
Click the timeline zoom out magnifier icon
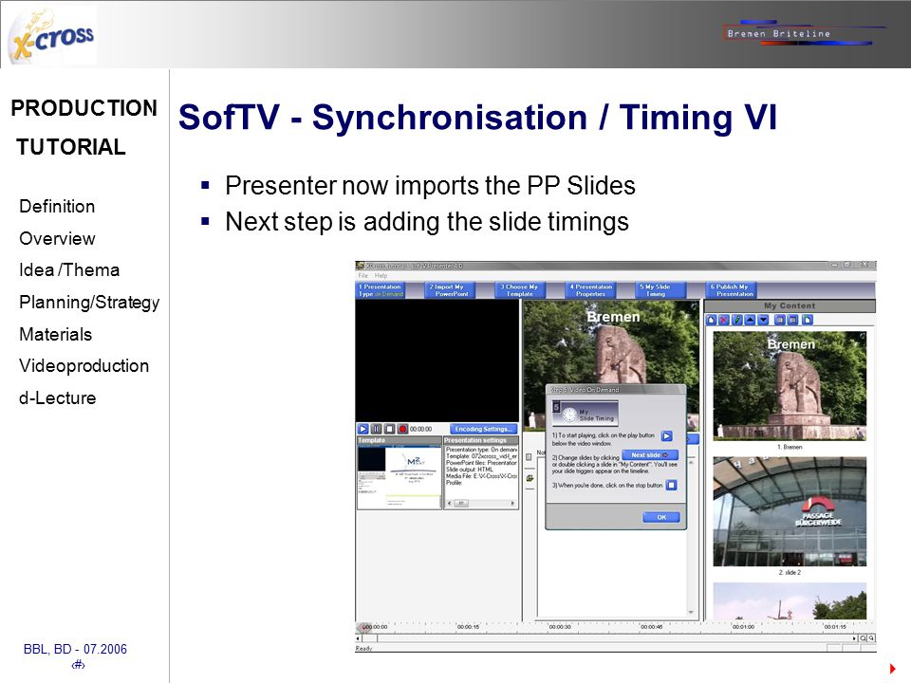point(871,638)
